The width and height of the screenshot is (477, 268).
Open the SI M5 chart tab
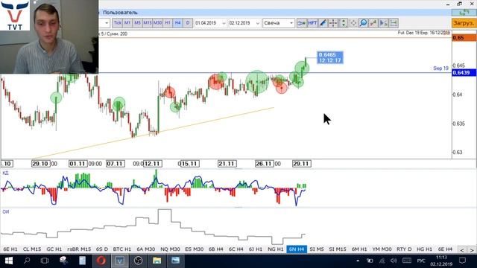[x=317, y=249]
